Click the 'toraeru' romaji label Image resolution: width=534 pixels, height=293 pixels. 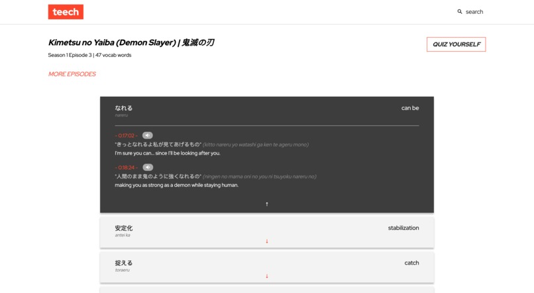coord(123,270)
